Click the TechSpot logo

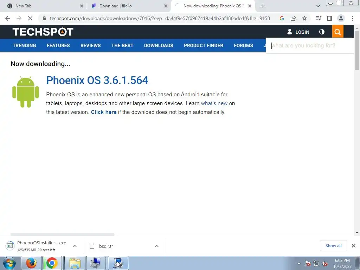pos(43,32)
